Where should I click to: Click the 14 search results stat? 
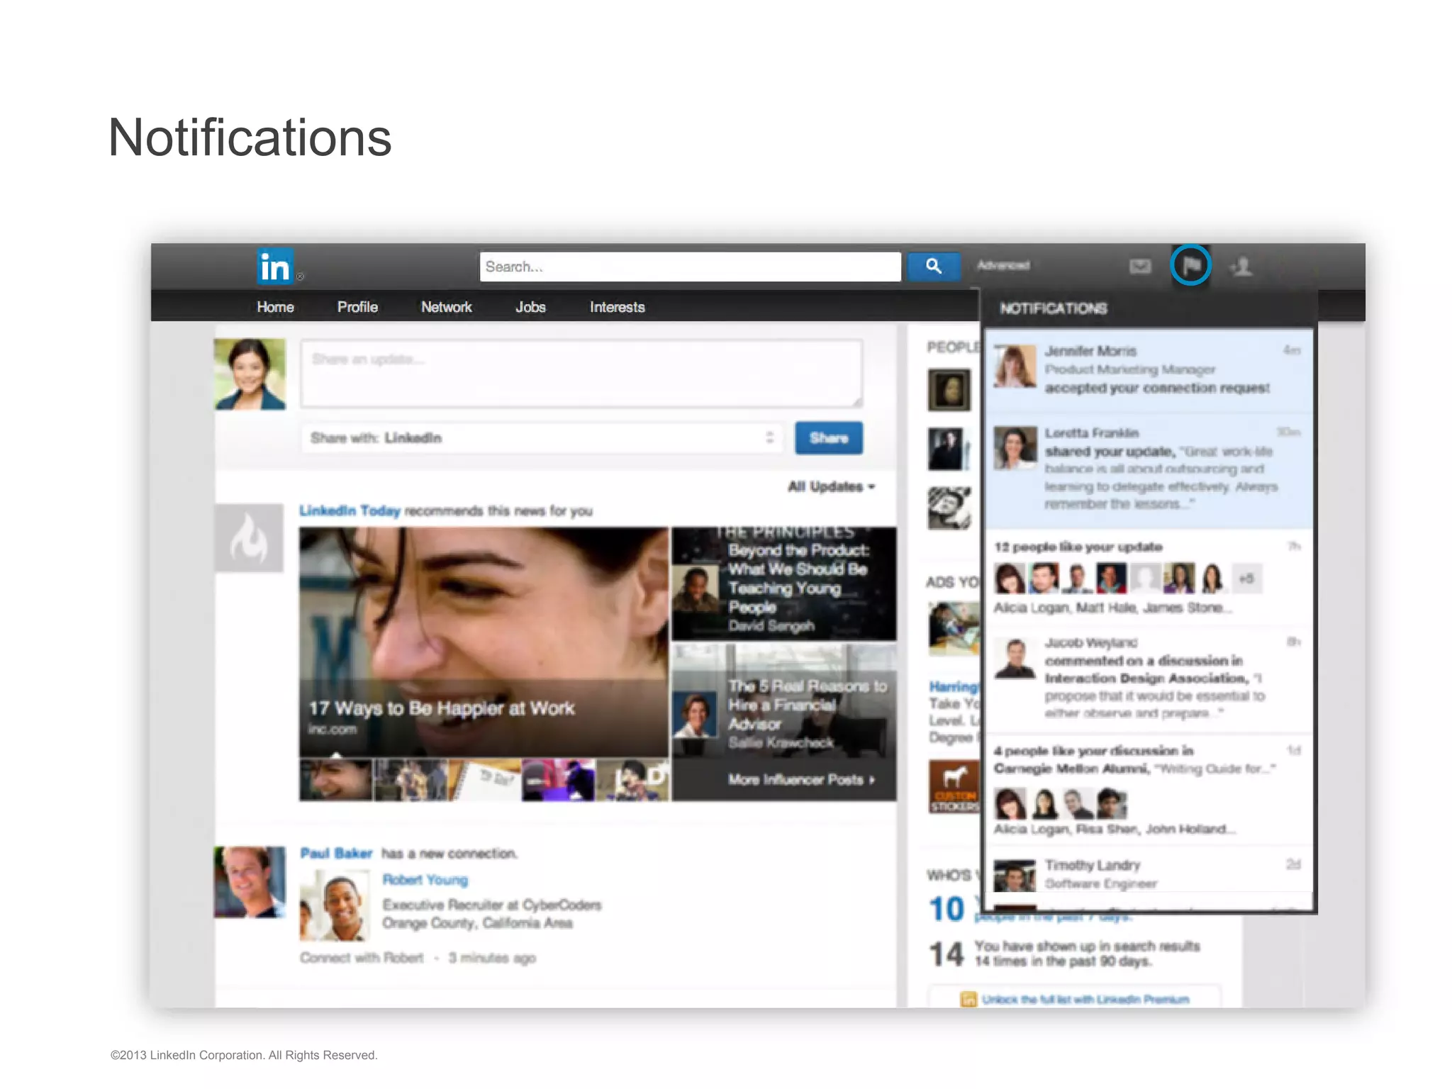pyautogui.click(x=946, y=954)
